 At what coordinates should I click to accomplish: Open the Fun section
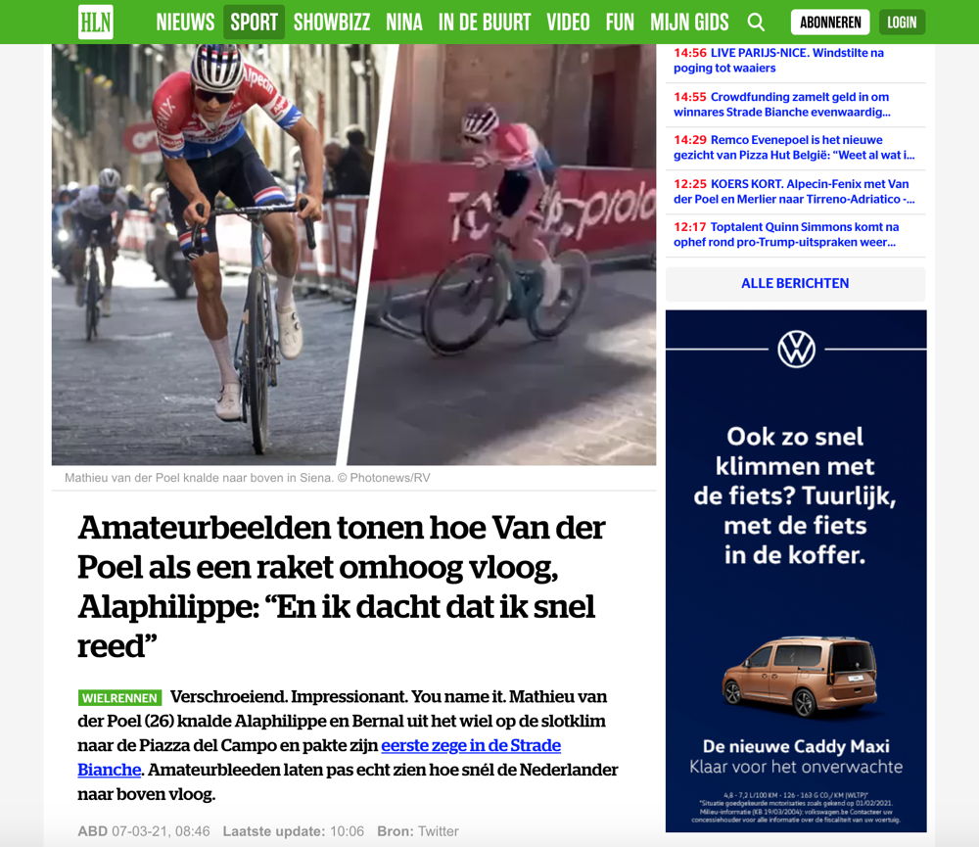click(620, 23)
